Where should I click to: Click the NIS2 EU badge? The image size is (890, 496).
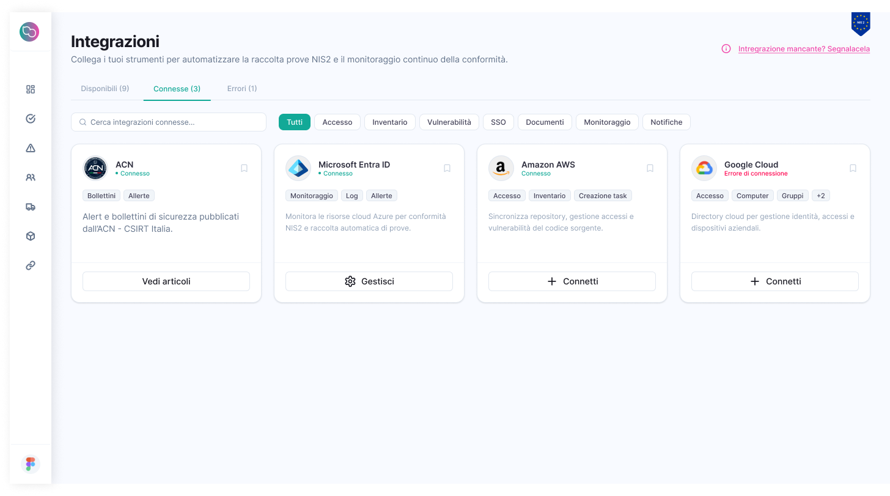[861, 24]
